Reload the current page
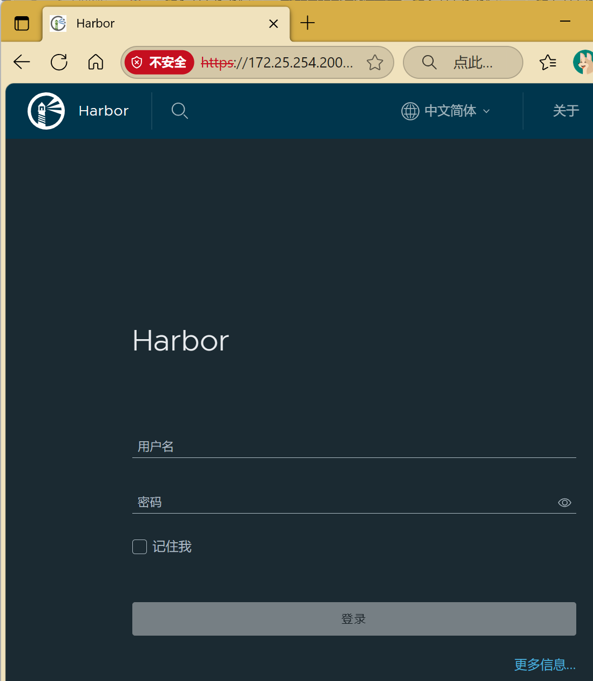Viewport: 593px width, 681px height. click(59, 62)
